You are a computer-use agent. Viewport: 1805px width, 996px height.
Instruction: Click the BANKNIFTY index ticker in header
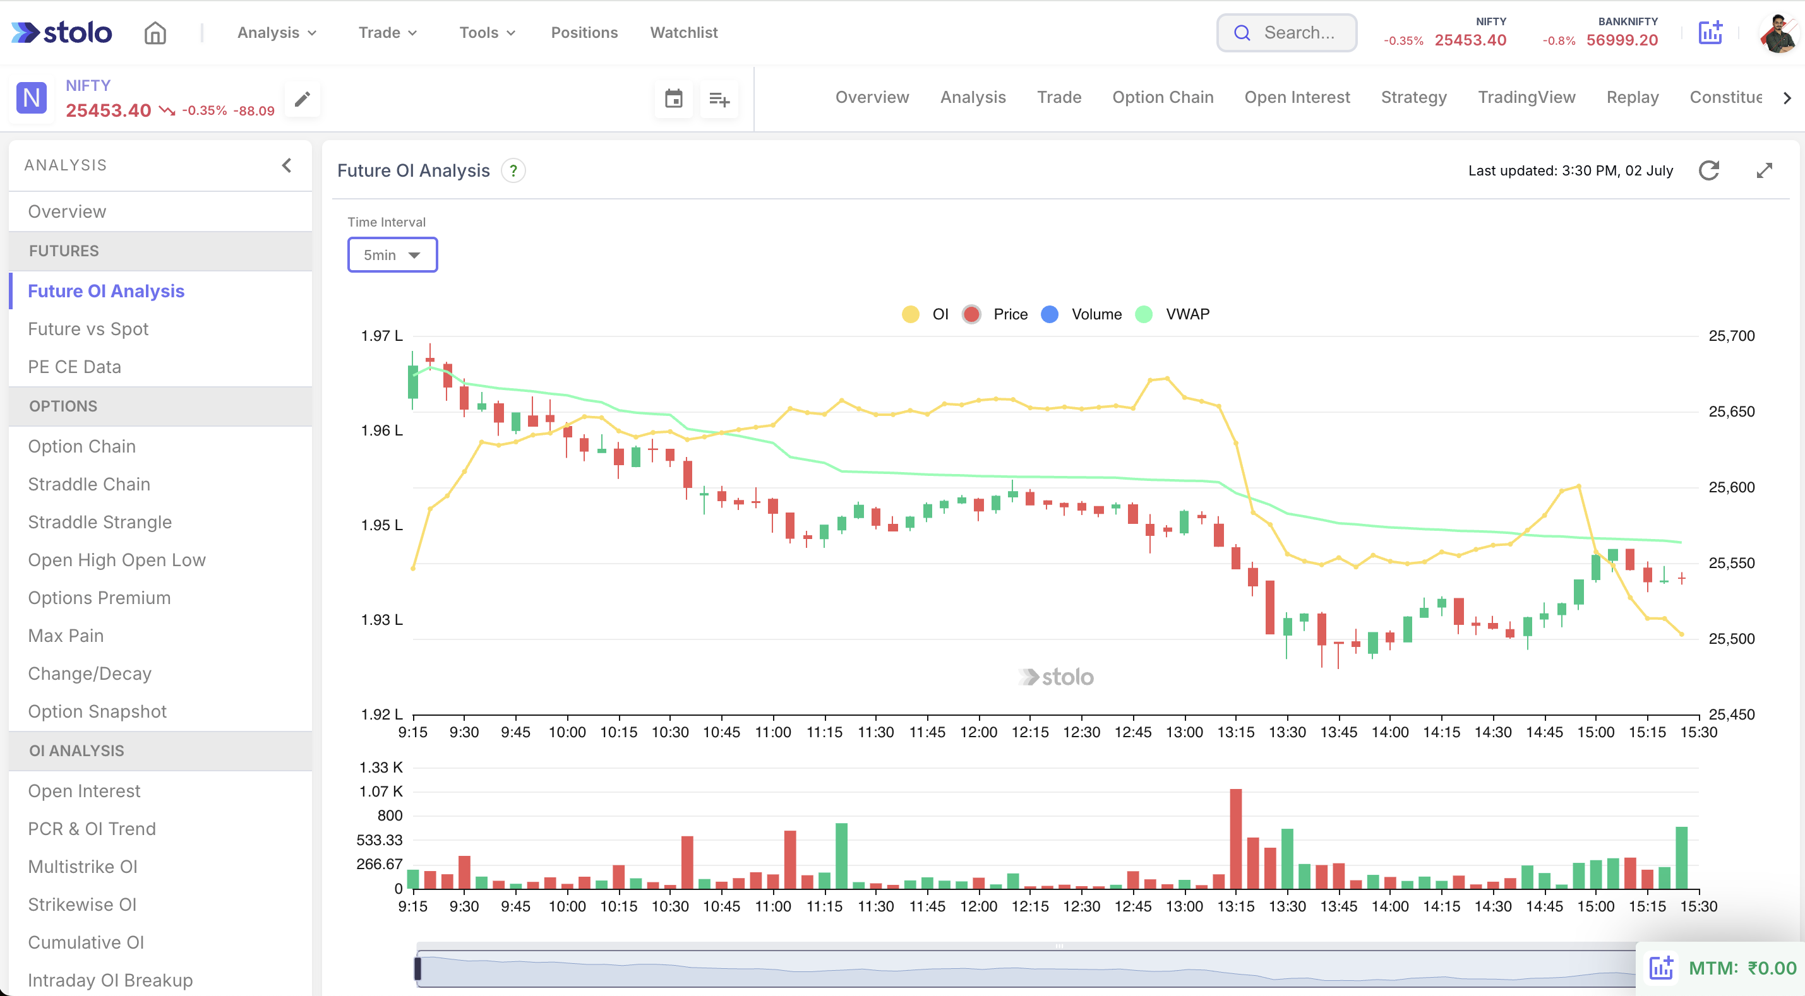(1600, 32)
